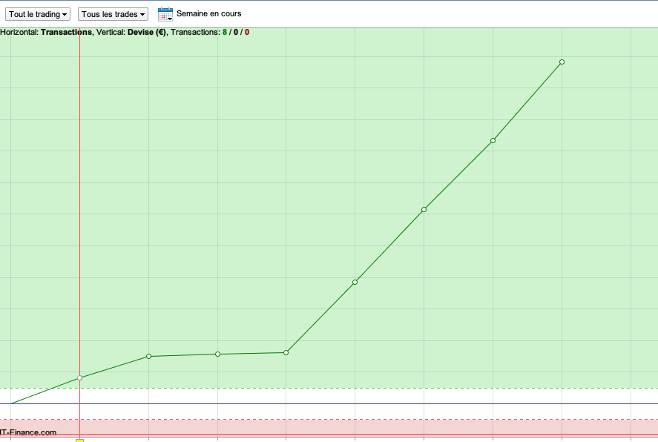Click the 'Devise (€)' vertical axis label
Screen dimensions: 658x442
coord(147,33)
